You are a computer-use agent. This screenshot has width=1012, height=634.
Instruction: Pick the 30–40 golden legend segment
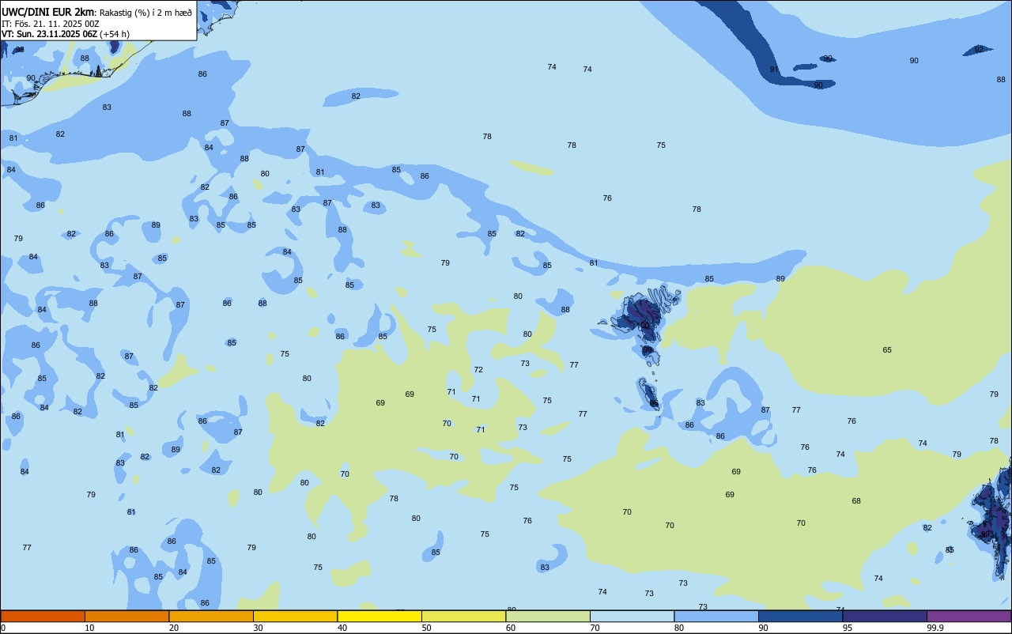[295, 616]
